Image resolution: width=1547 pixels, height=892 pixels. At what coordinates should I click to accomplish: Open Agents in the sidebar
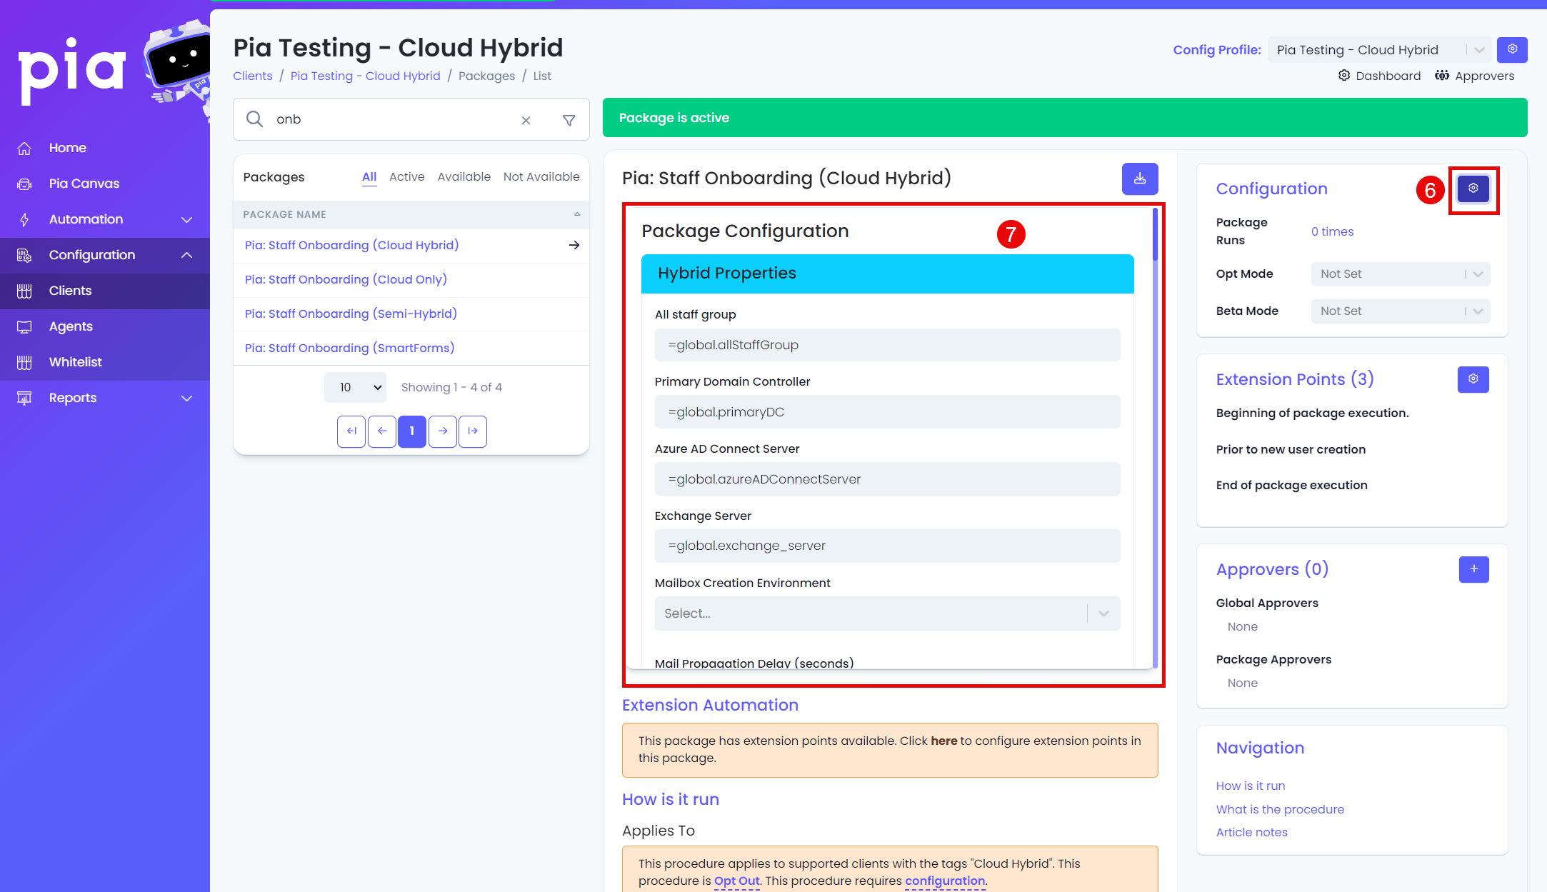105,326
